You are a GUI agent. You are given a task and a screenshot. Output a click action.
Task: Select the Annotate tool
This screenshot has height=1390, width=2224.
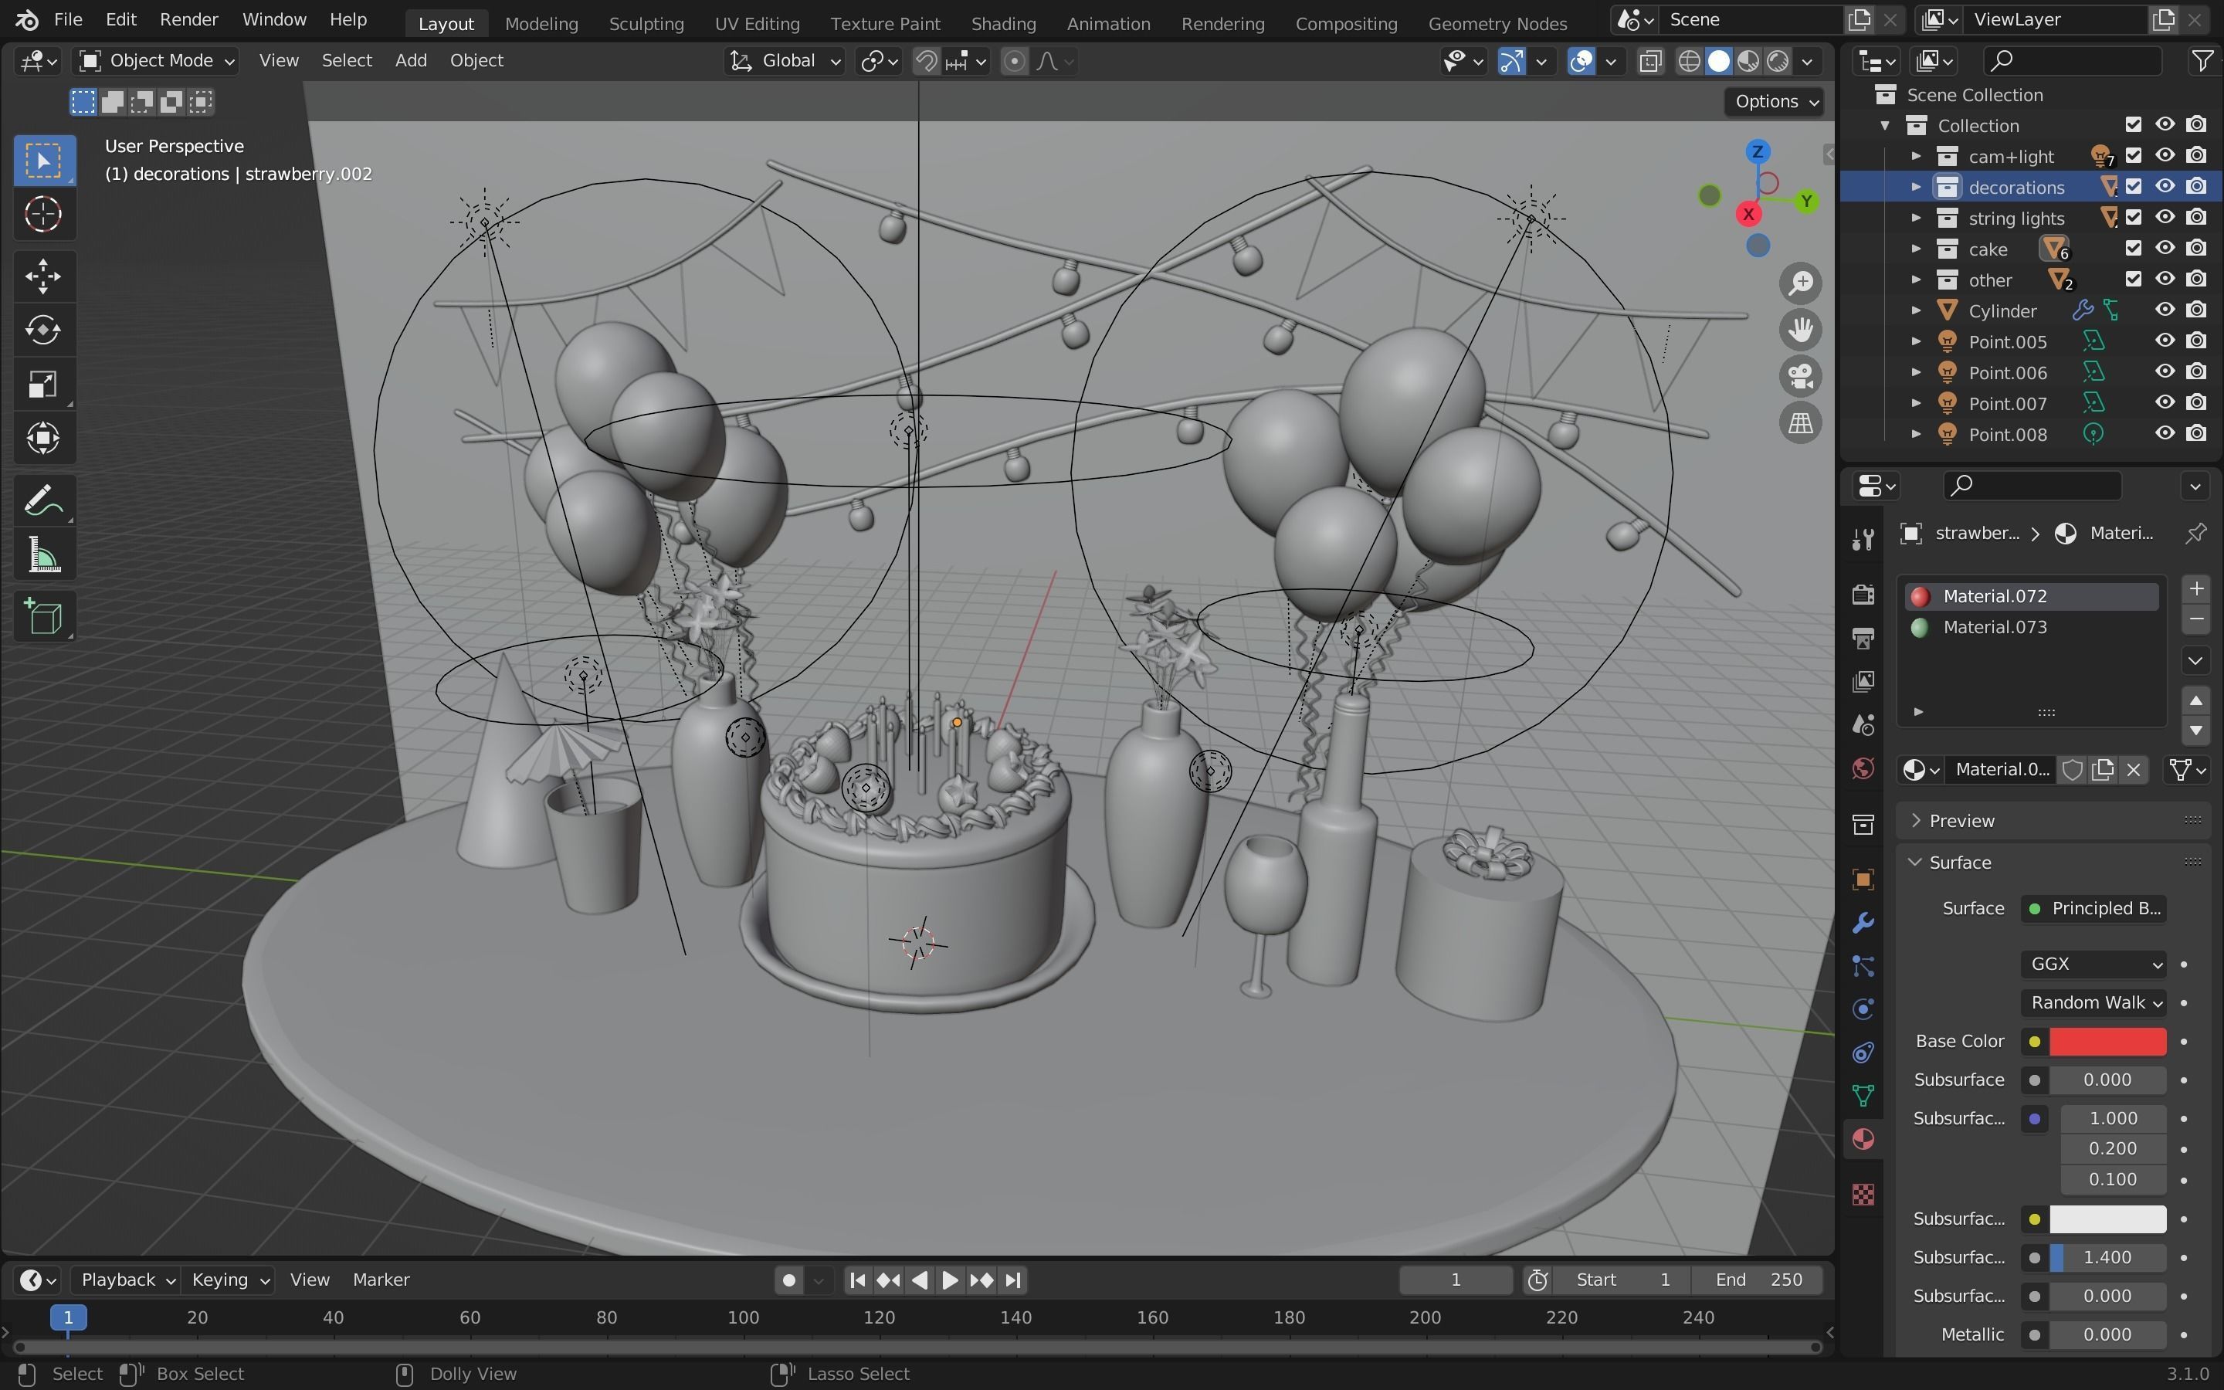click(x=43, y=501)
